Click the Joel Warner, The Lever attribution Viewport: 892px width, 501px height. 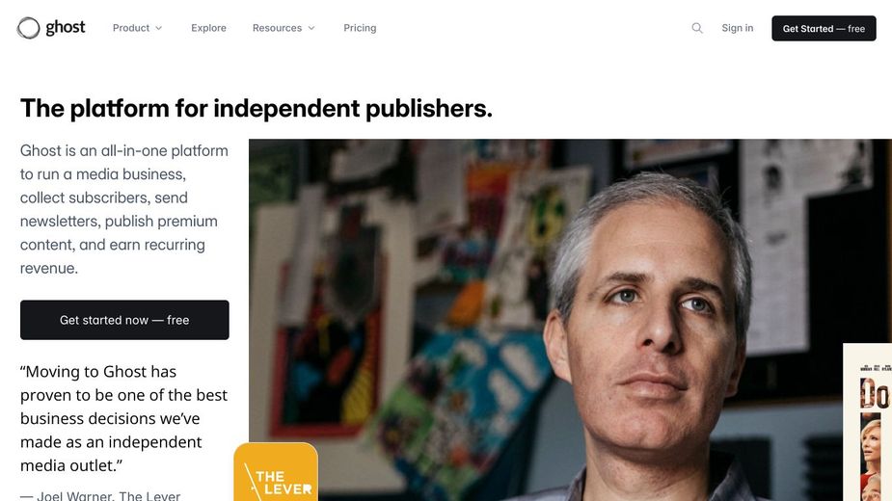tap(100, 496)
